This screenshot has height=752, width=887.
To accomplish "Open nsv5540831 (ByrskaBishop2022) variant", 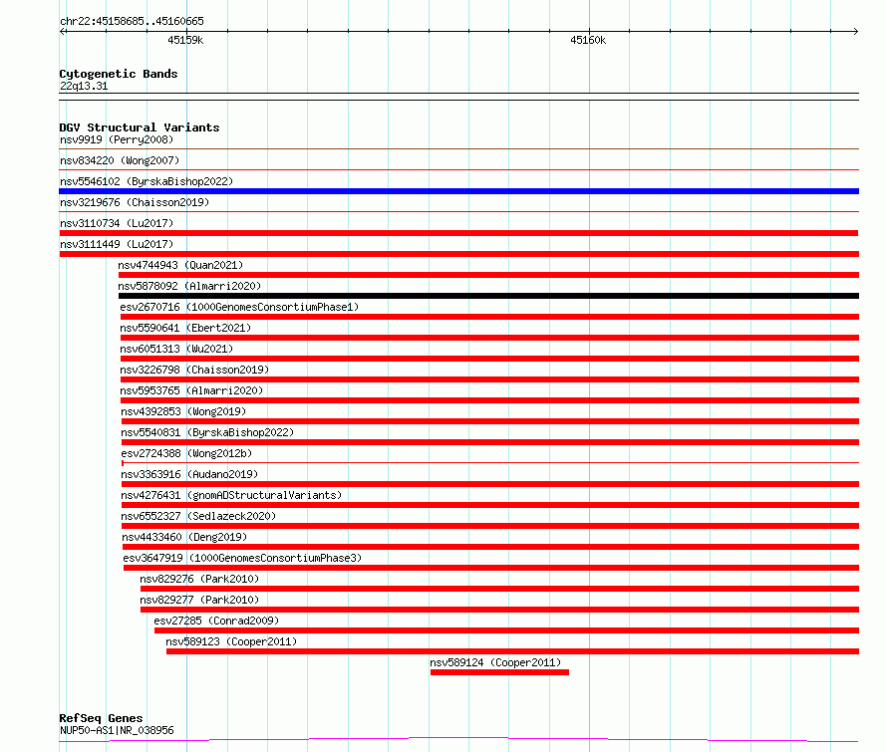I will (207, 432).
